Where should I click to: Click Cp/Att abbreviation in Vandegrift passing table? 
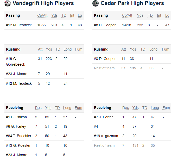[x=42, y=15]
